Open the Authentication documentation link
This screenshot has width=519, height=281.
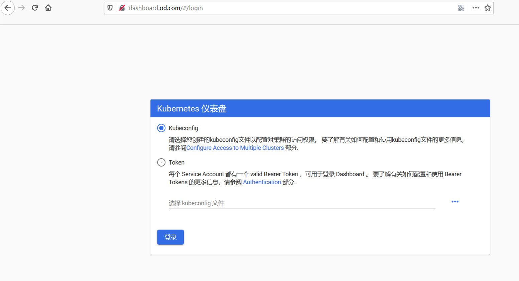click(x=262, y=182)
